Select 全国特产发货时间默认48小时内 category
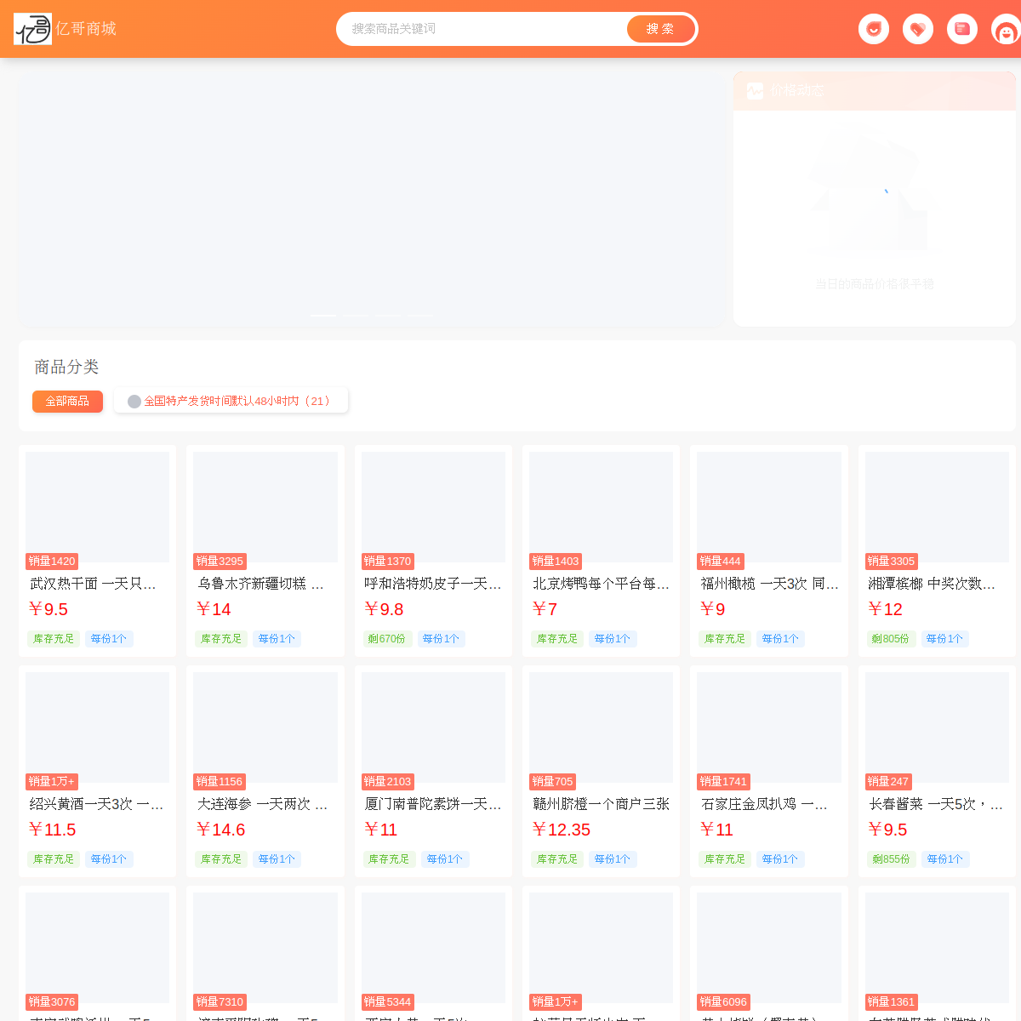1021x1021 pixels. click(231, 401)
